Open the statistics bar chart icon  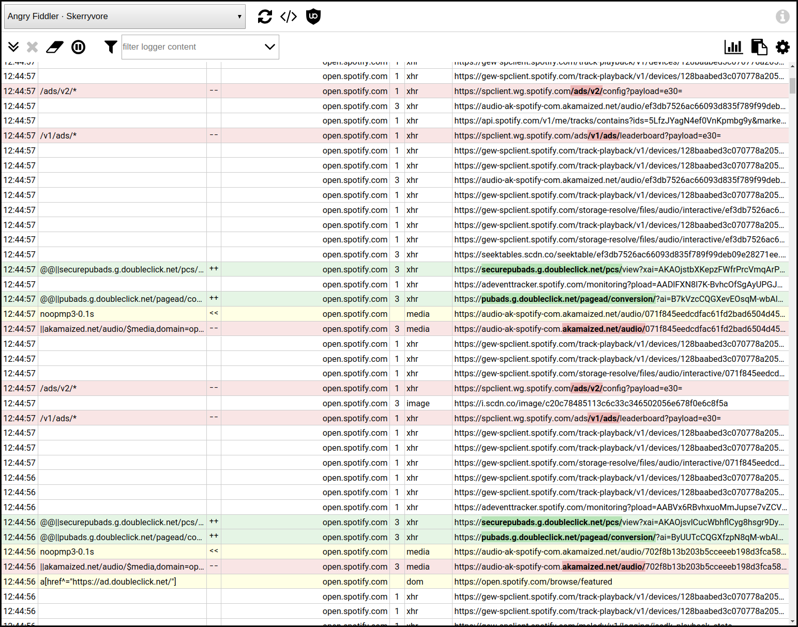(x=733, y=47)
